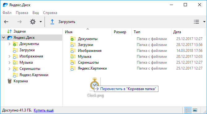207x114 pixels.
Task: Select Яндекс.Картинки in the sidebar tree
Action: click(x=34, y=75)
